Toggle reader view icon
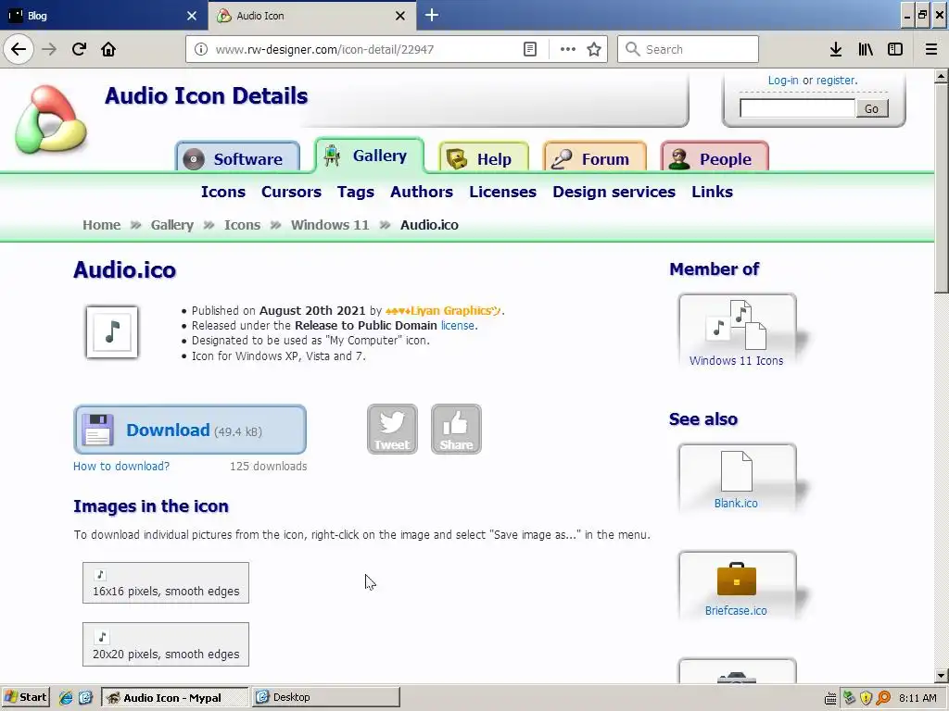The height and width of the screenshot is (711, 949). 529,49
